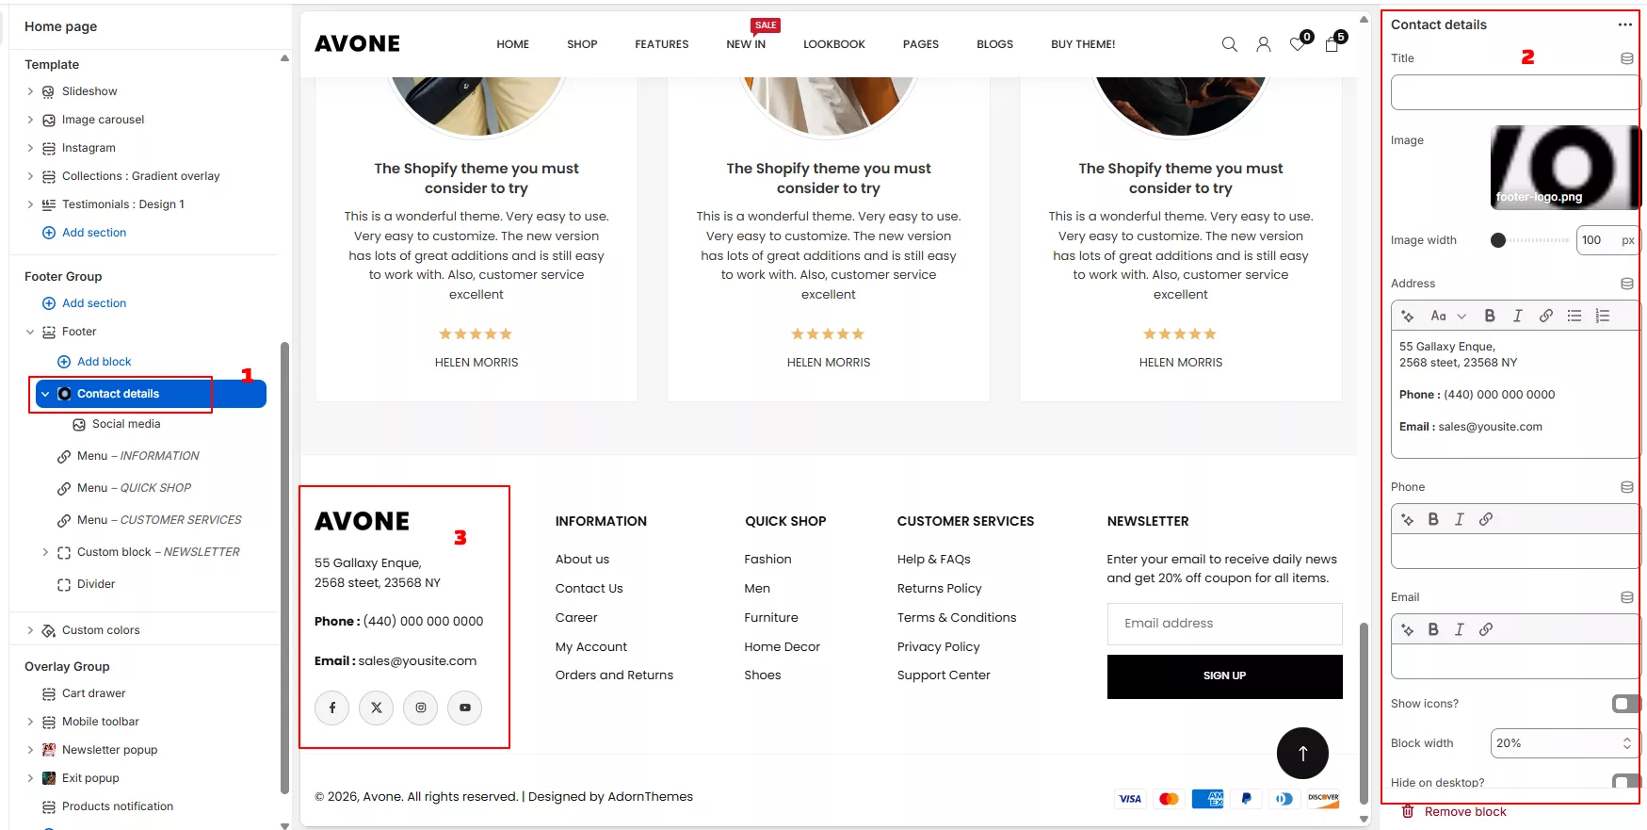1647x830 pixels.
Task: Click Bold in the Address editor toolbar
Action: tap(1490, 317)
